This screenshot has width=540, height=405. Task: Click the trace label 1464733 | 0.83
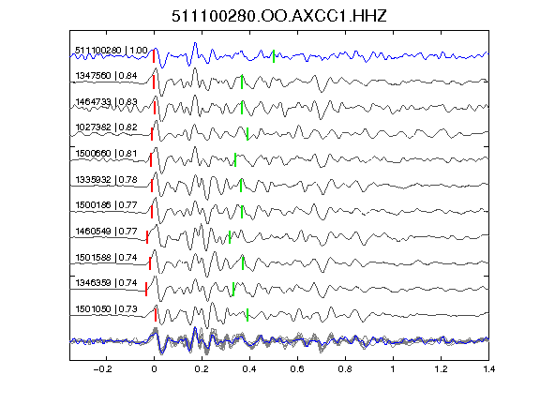tap(107, 101)
